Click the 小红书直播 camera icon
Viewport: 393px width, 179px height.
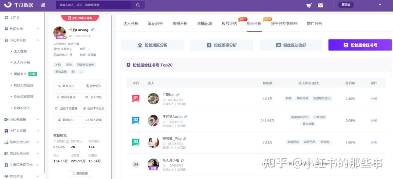click(x=6, y=119)
